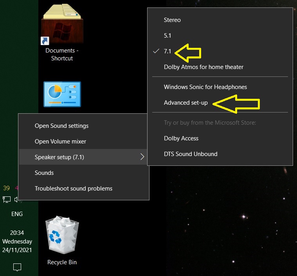Click the yellow temperature reading 39 in tray
297x276 pixels.
pyautogui.click(x=6, y=188)
